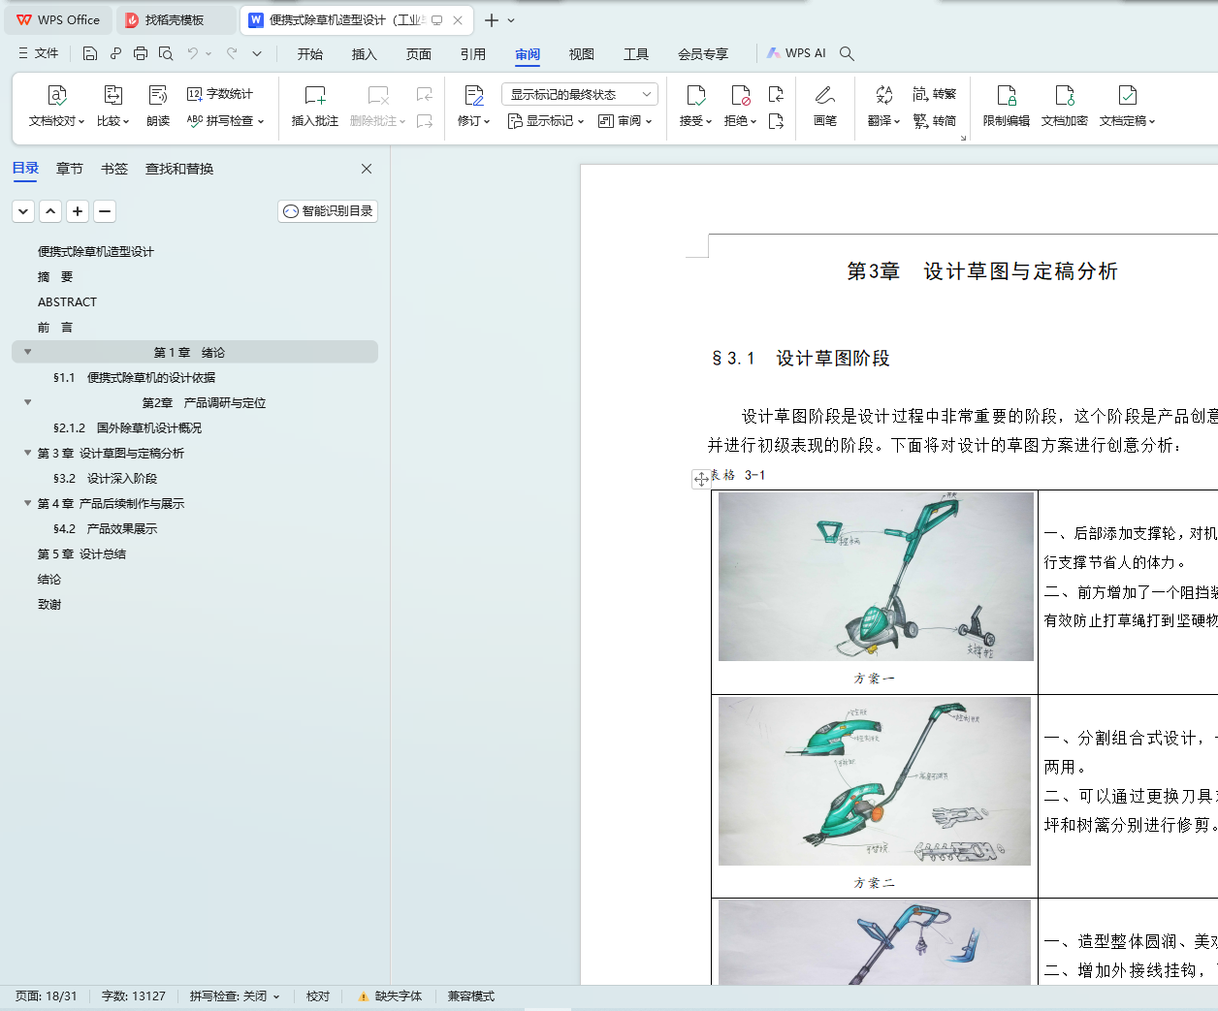
Task: Select the 方案一 sketch image in the table
Action: point(876,577)
